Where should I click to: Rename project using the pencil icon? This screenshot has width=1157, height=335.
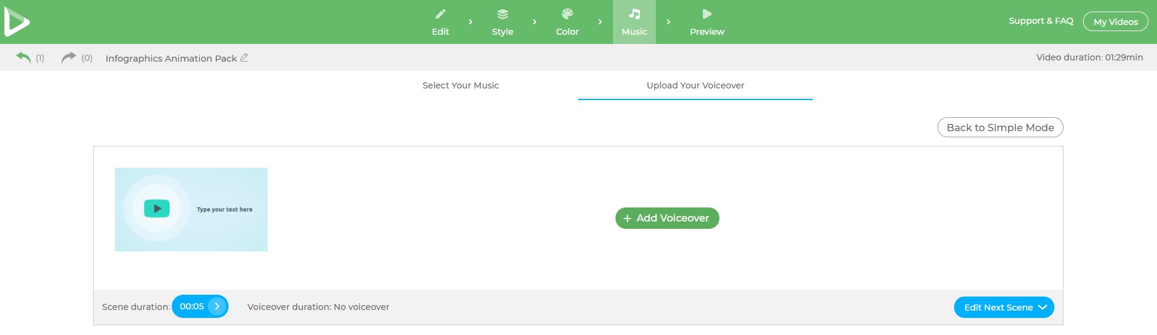click(244, 57)
